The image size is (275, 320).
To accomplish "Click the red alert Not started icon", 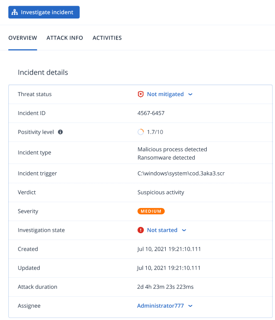I will (141, 230).
